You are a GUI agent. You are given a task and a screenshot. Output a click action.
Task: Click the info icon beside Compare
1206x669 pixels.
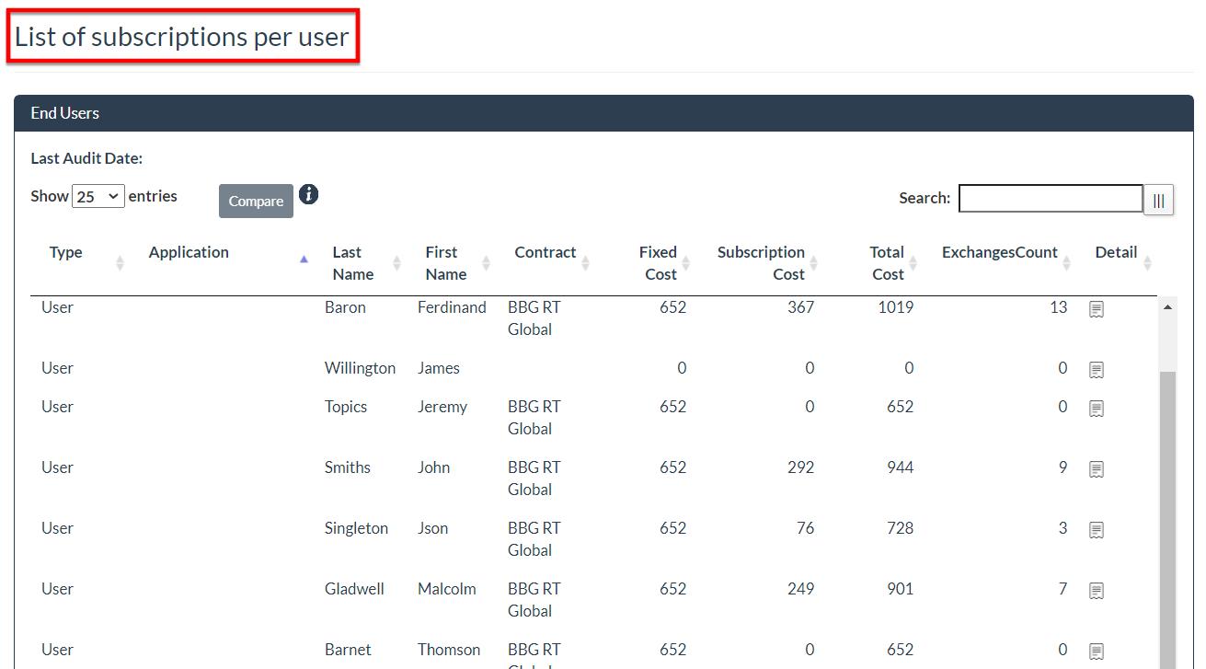coord(309,194)
